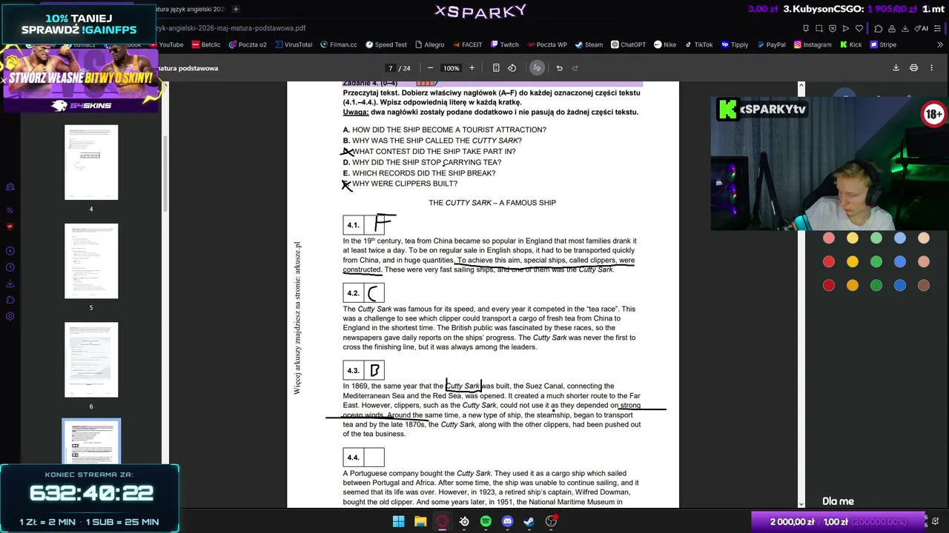Select page 4 thumbnail
949x533 pixels.
pos(91,162)
